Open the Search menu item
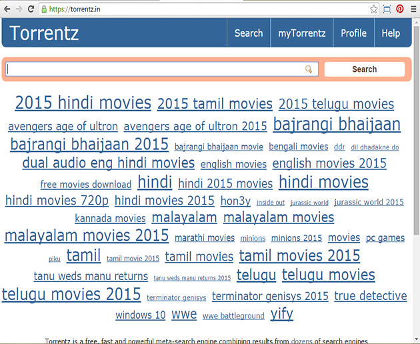The height and width of the screenshot is (344, 420). point(249,33)
